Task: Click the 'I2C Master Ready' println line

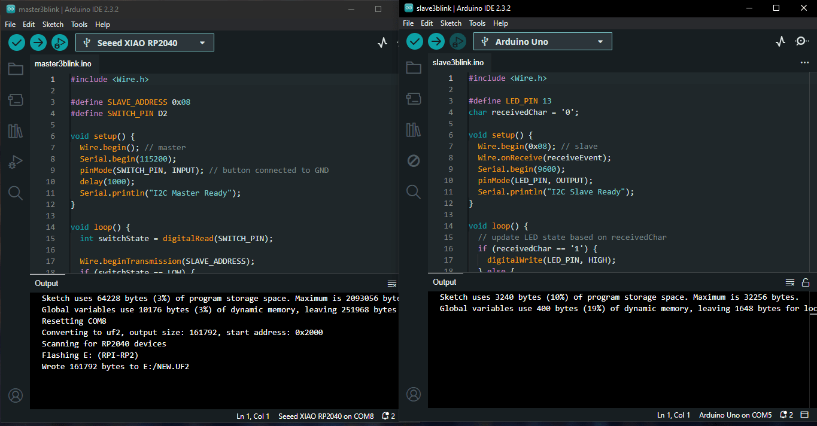Action: click(160, 193)
